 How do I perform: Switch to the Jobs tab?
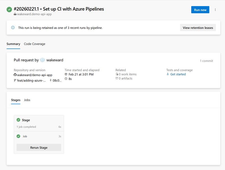tap(27, 100)
